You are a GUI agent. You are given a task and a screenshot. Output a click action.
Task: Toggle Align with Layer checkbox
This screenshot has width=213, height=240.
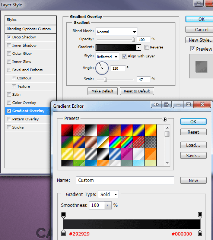pos(124,56)
